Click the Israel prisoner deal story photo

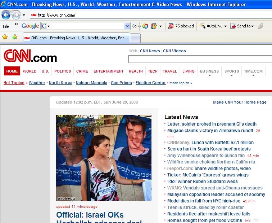coord(104,158)
